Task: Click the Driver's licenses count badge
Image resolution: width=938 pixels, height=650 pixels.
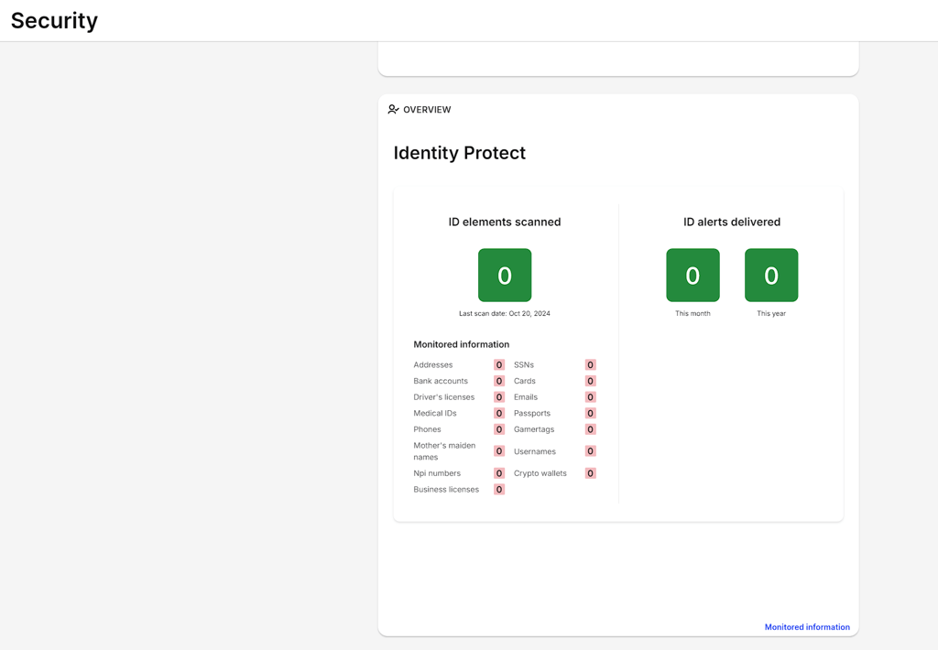Action: [x=499, y=397]
